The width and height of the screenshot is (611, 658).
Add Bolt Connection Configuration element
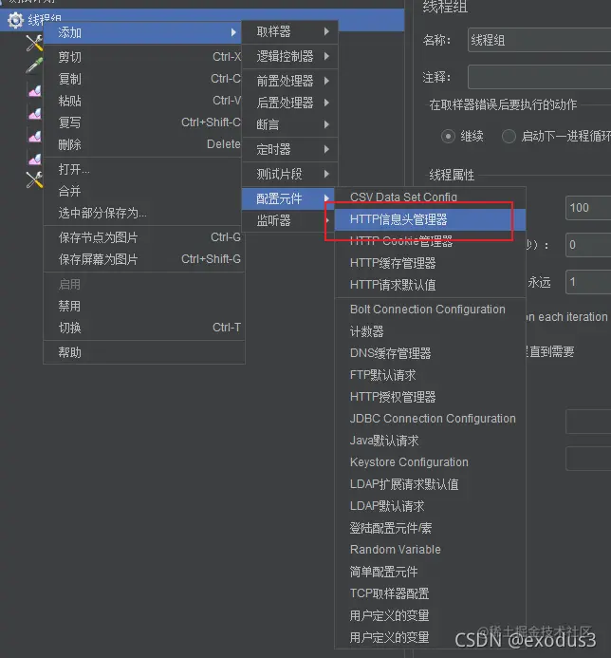click(430, 310)
